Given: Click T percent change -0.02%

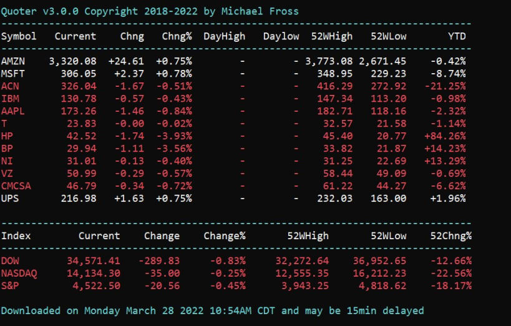Looking at the screenshot, I should tap(173, 124).
